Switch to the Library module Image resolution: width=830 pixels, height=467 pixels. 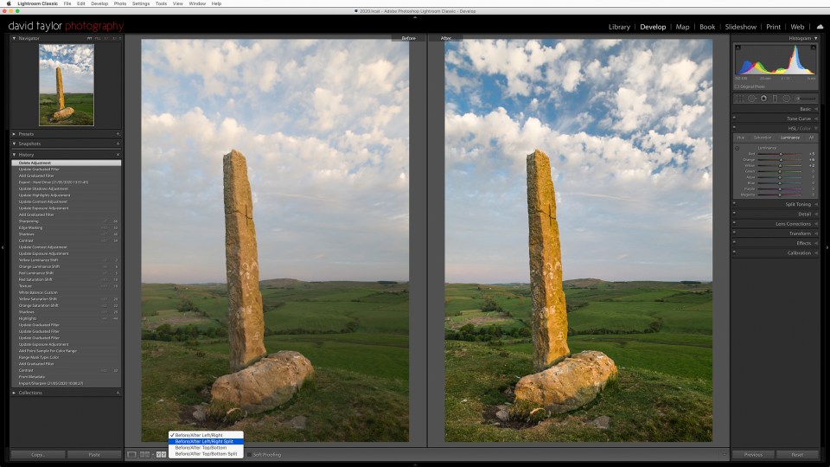(x=619, y=27)
